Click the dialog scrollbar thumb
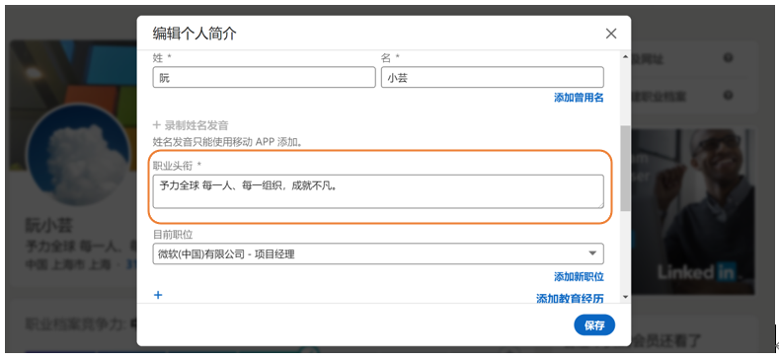The image size is (779, 360). tap(626, 168)
